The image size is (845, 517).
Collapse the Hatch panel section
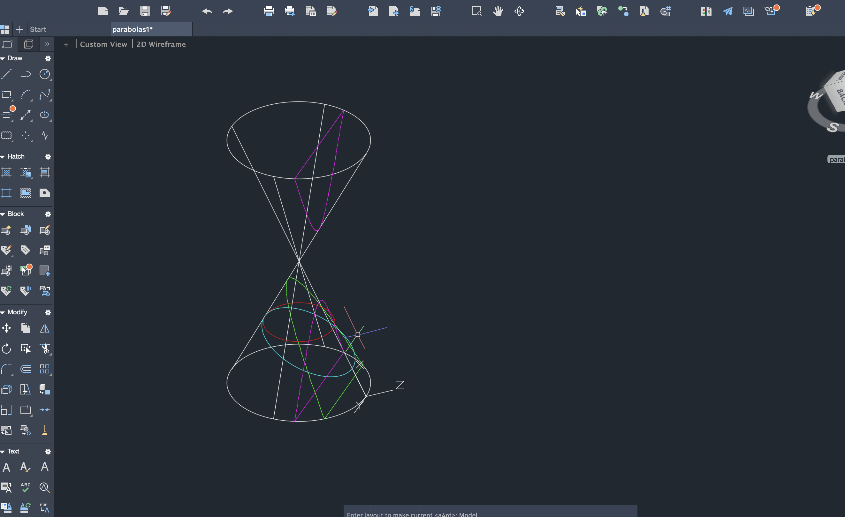[3, 157]
